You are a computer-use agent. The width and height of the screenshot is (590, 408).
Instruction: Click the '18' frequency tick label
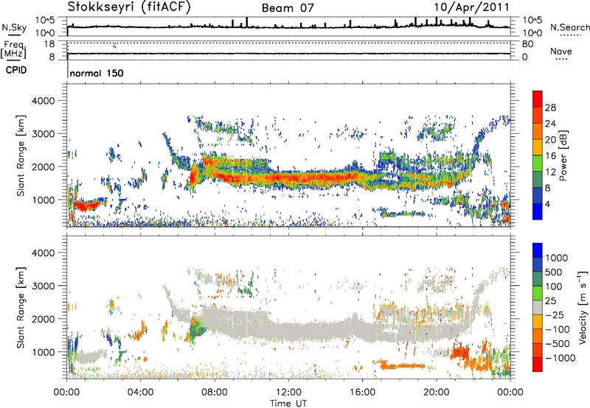(49, 44)
